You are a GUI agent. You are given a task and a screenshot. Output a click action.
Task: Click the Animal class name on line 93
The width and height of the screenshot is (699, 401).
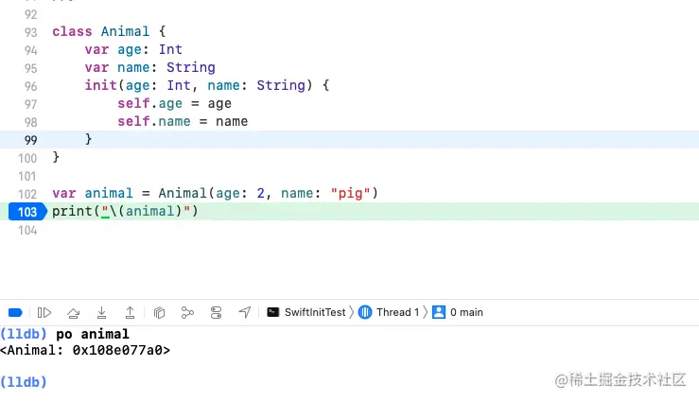[x=125, y=31]
